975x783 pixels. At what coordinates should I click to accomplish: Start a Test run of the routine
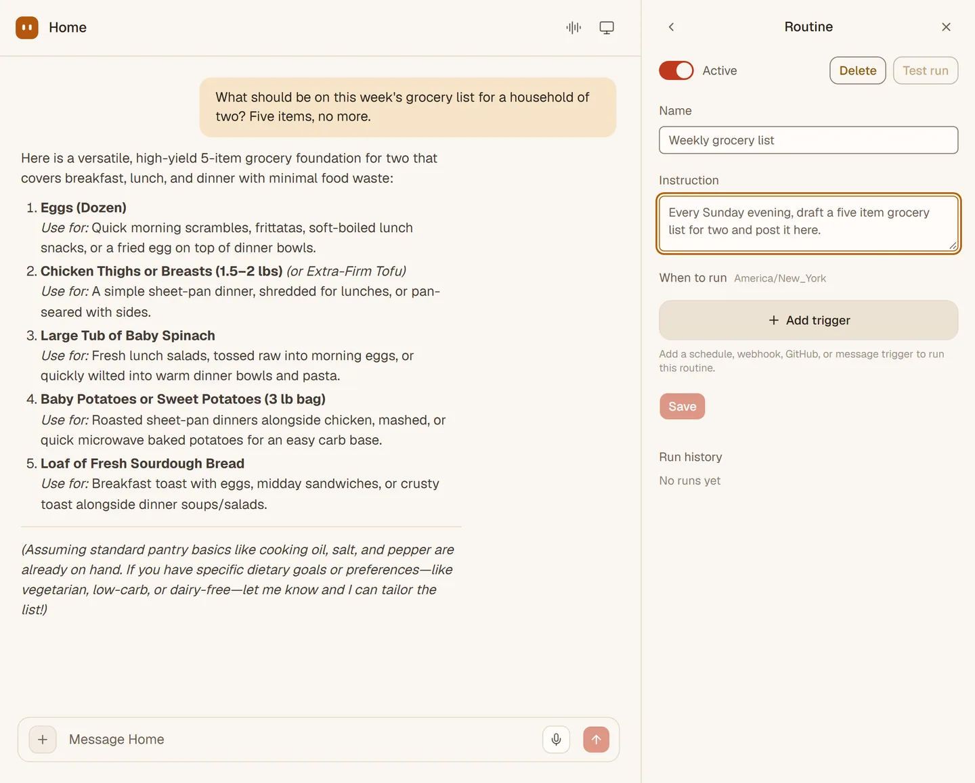926,70
